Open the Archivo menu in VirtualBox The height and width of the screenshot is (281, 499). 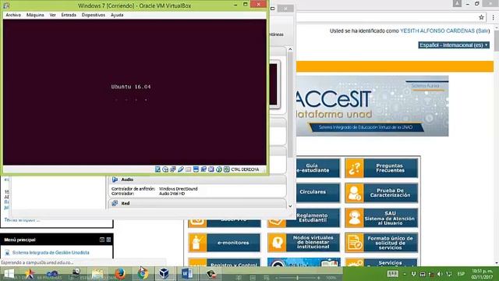pos(13,15)
